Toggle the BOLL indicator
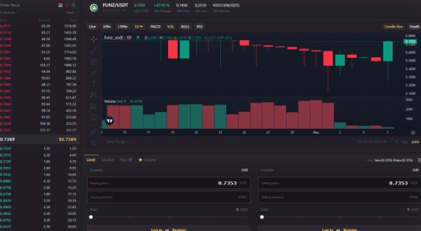 tap(185, 26)
